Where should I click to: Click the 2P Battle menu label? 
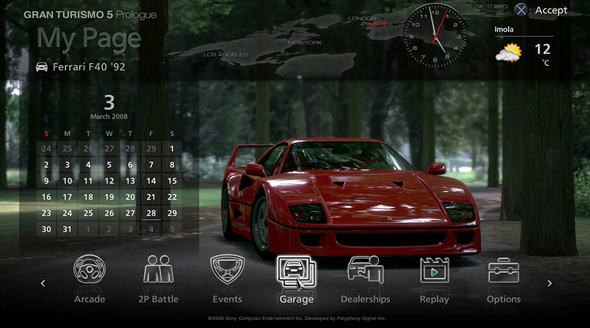click(159, 299)
